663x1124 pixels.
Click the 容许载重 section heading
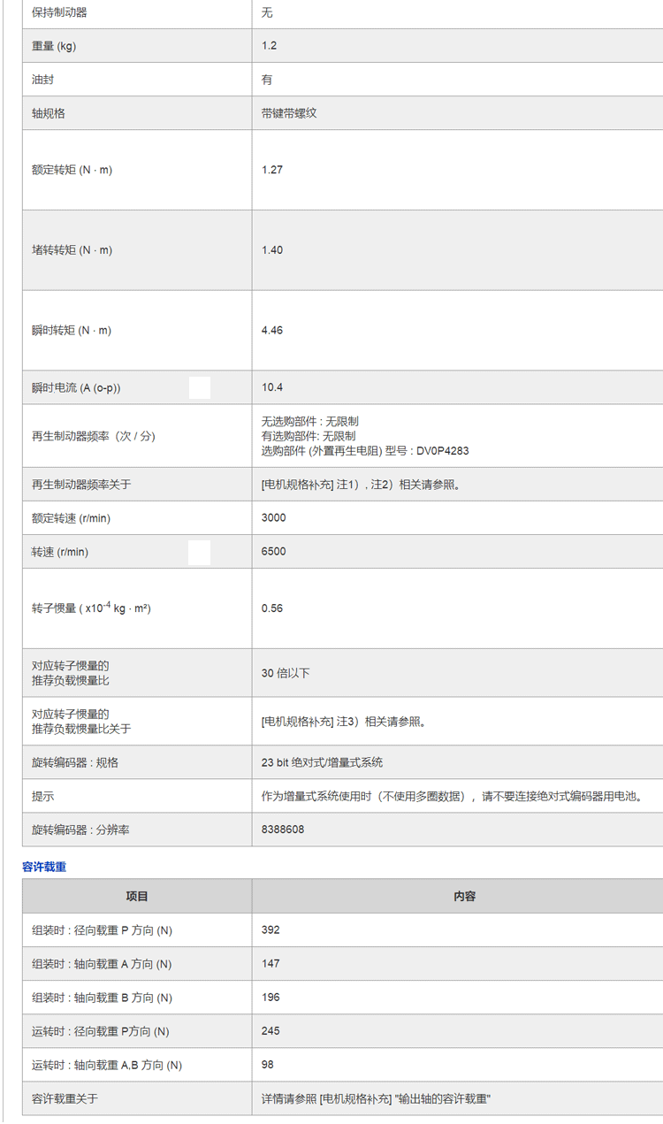tap(44, 867)
